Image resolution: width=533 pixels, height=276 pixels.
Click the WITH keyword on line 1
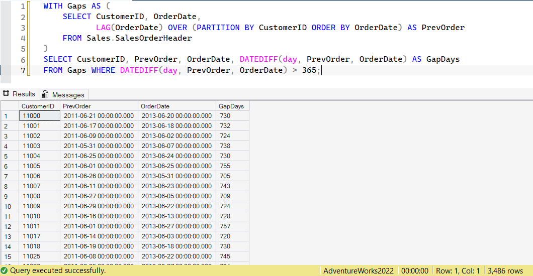53,6
